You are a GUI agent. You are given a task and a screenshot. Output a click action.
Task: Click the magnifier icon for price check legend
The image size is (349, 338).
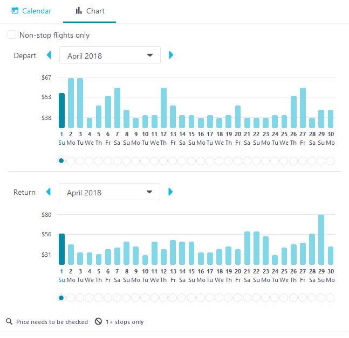point(9,322)
